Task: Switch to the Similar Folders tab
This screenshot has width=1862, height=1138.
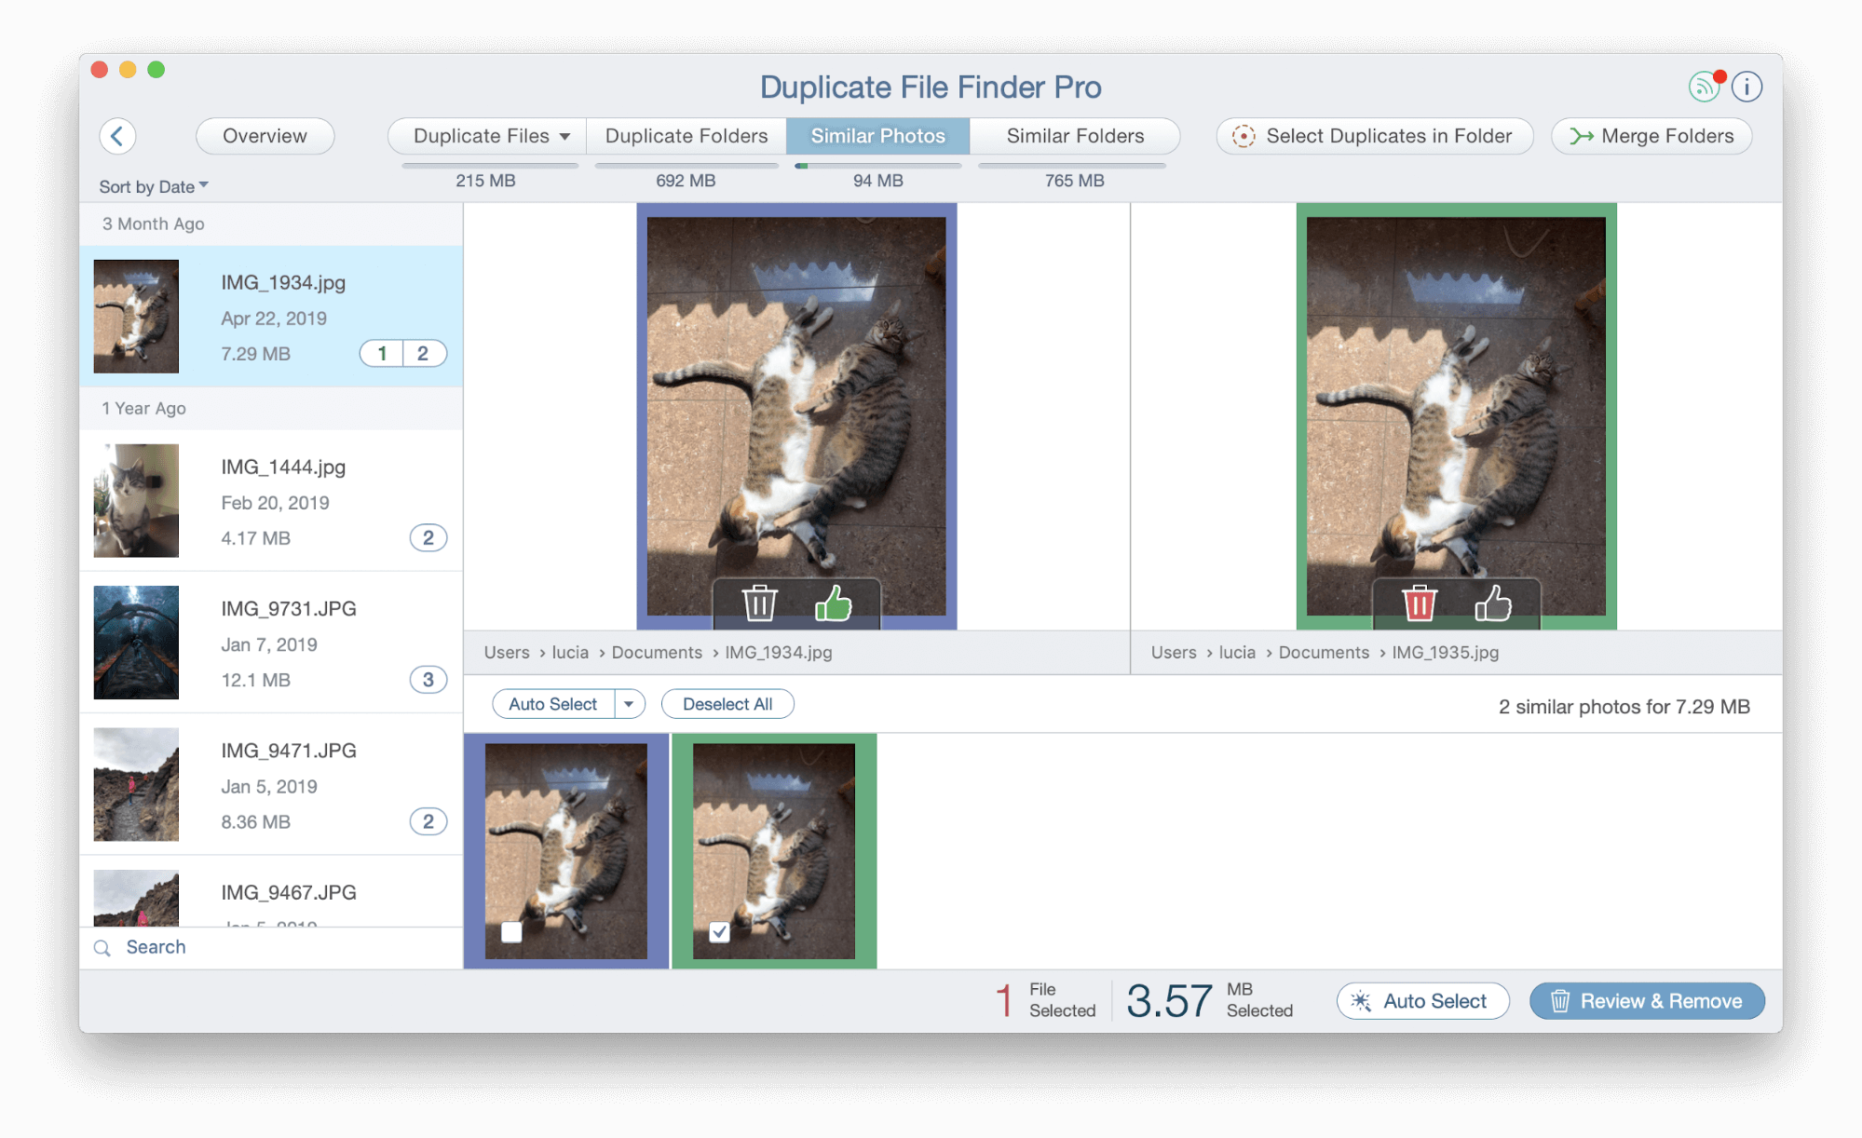Action: pos(1075,136)
